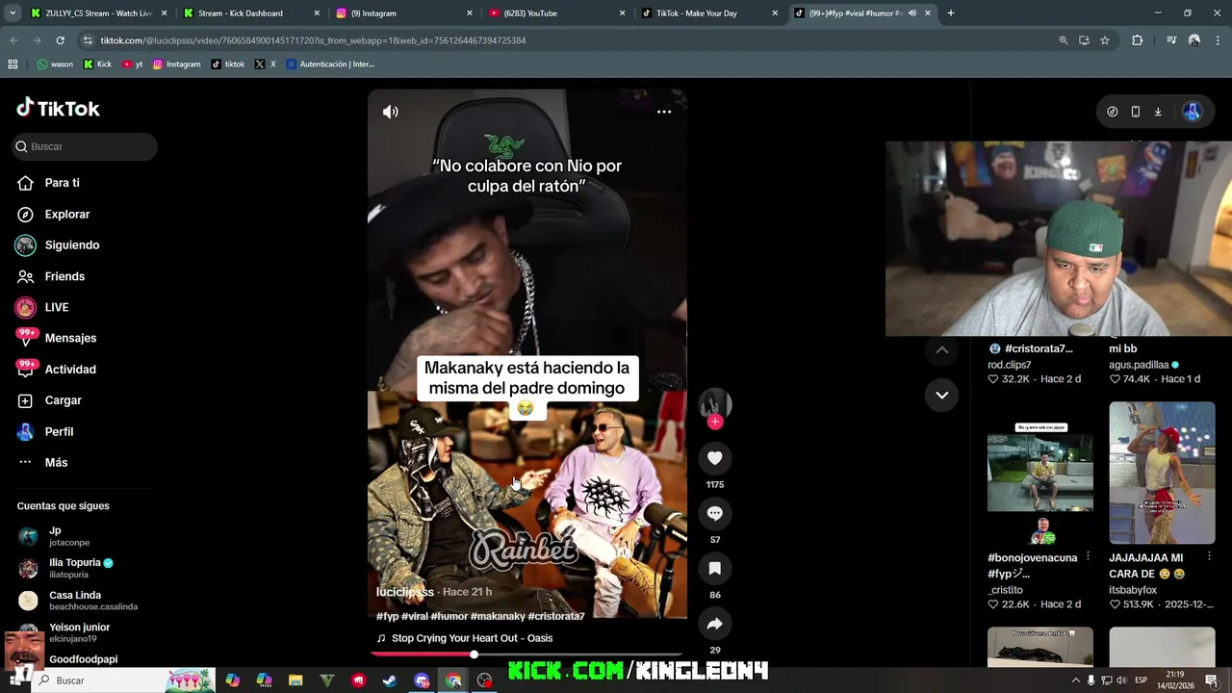Open itsbabyfox author link
The image size is (1232, 693).
[x=1133, y=590]
